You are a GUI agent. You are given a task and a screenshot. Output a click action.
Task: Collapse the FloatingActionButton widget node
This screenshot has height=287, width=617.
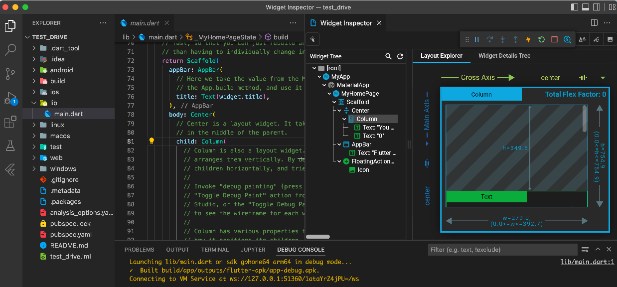[x=339, y=161]
